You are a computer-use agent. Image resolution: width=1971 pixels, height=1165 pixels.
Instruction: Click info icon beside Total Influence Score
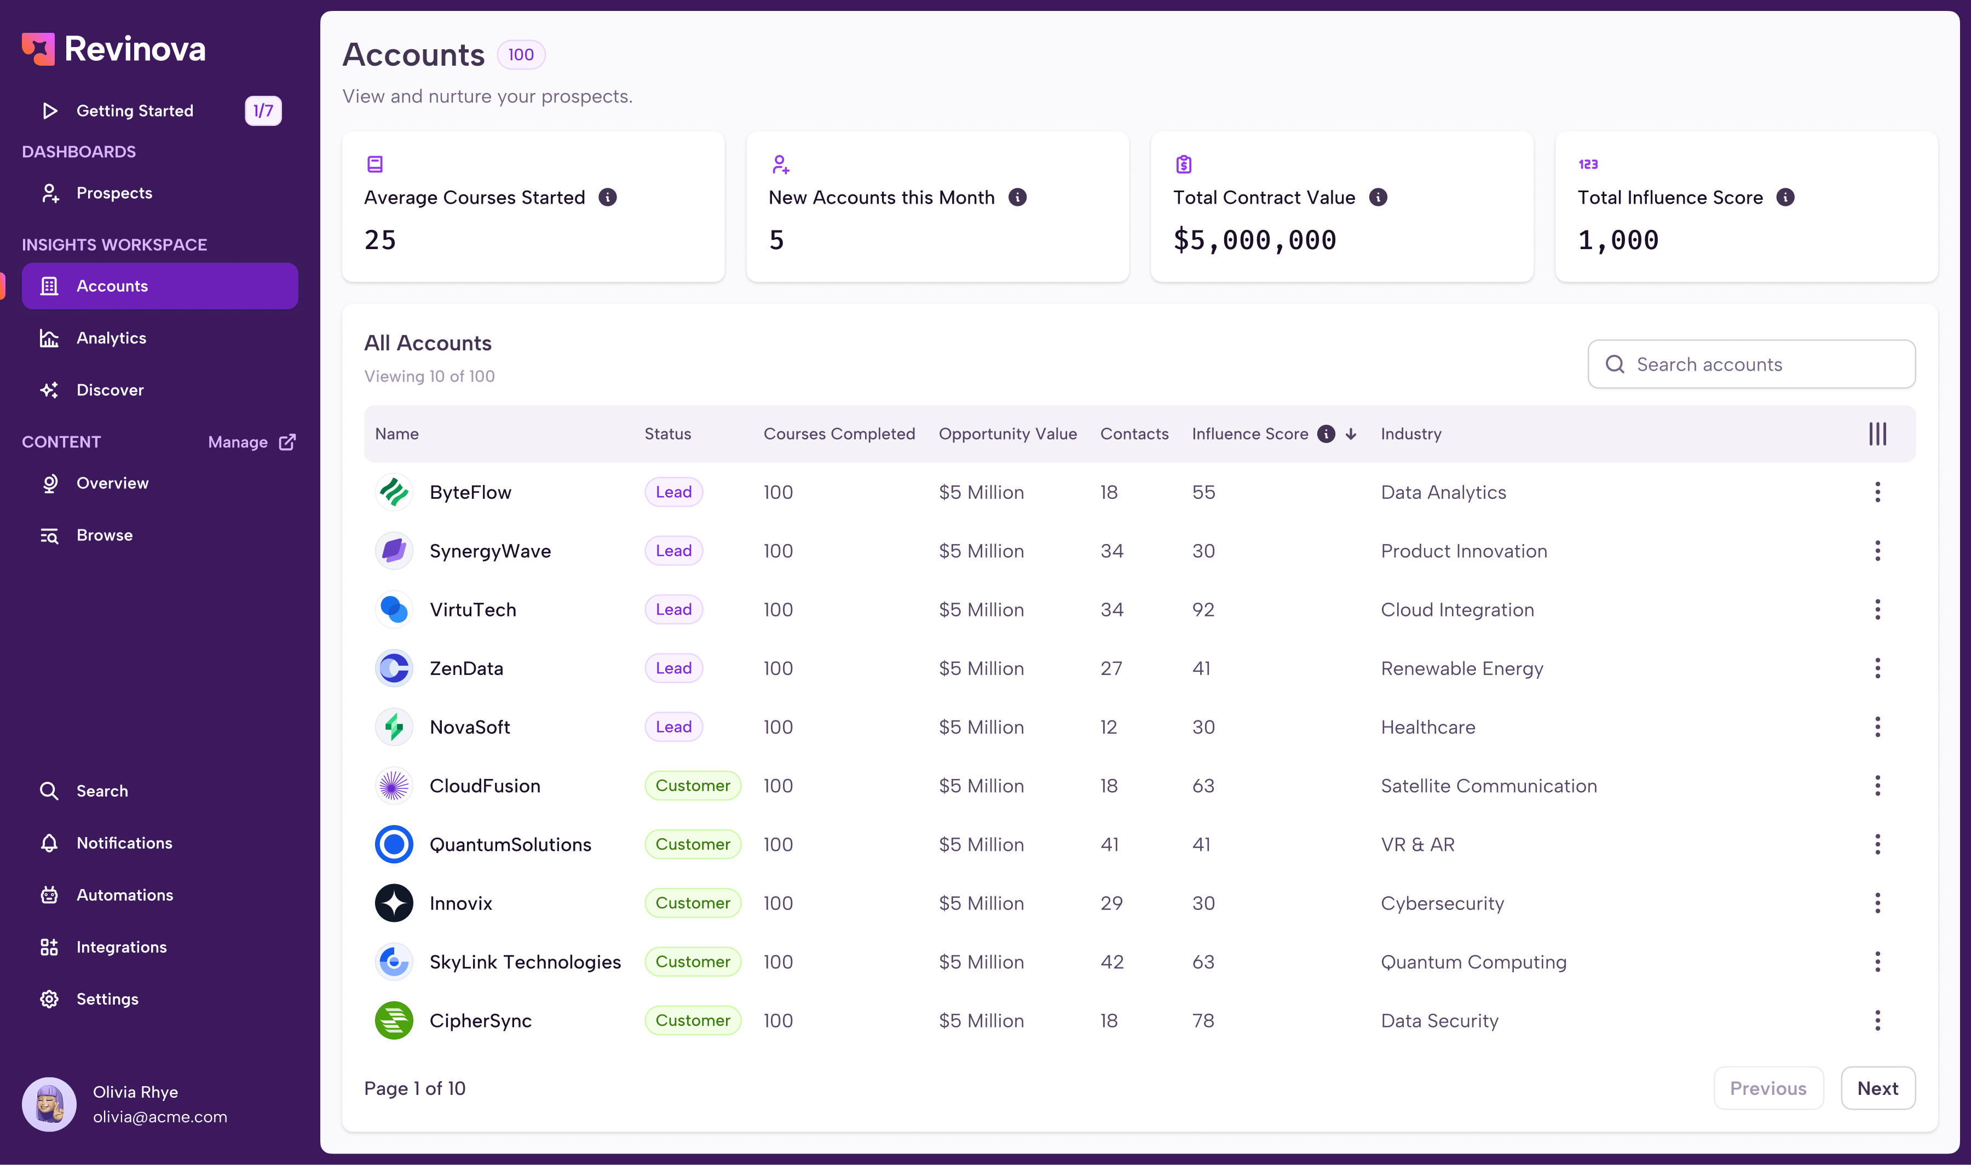point(1785,197)
